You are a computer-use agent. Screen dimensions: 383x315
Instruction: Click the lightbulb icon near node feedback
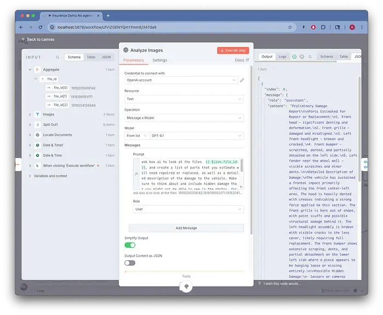[x=259, y=283]
